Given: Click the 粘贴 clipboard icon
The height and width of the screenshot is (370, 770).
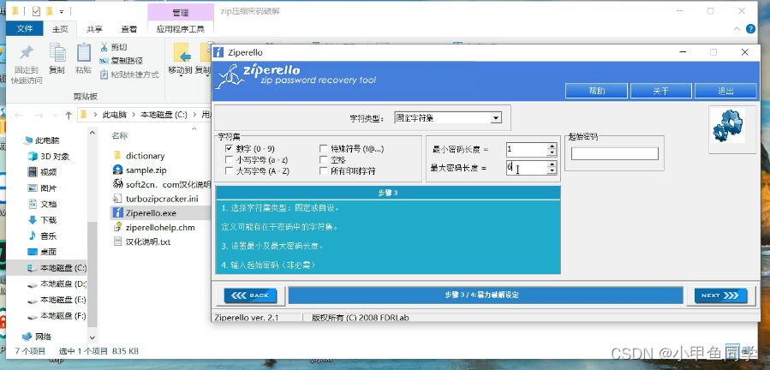Looking at the screenshot, I should coord(83,52).
